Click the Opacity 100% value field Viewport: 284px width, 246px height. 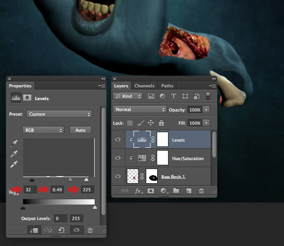coord(195,110)
